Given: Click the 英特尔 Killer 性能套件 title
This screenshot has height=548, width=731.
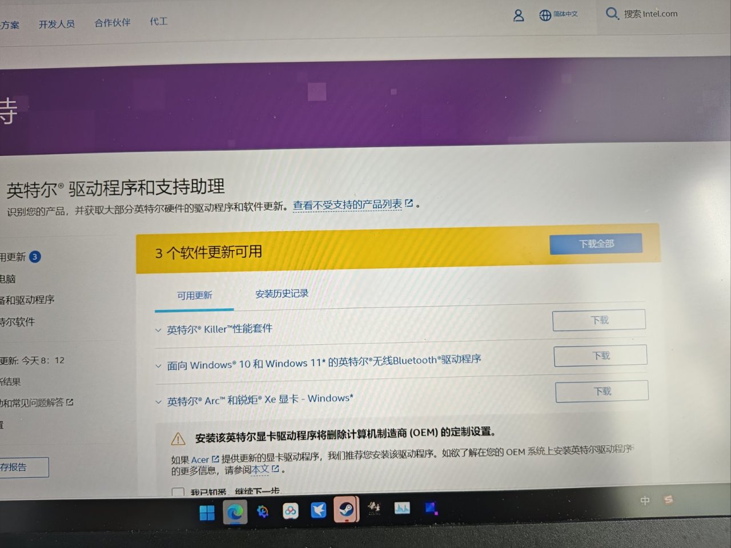Looking at the screenshot, I should point(219,329).
